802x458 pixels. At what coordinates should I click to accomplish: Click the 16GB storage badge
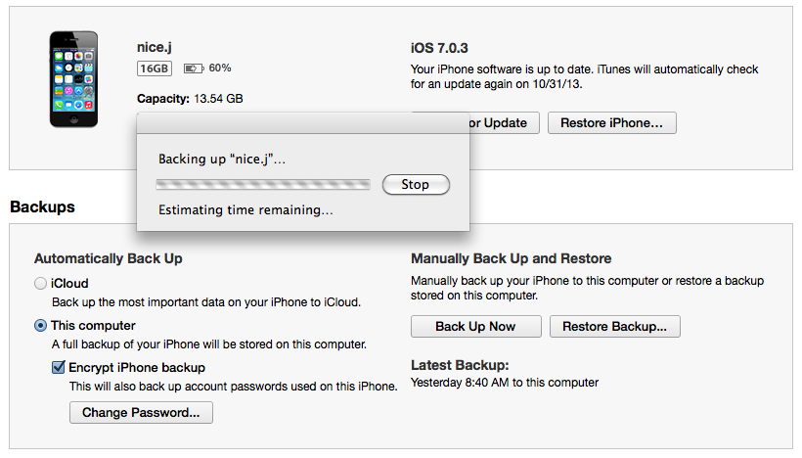pos(155,69)
